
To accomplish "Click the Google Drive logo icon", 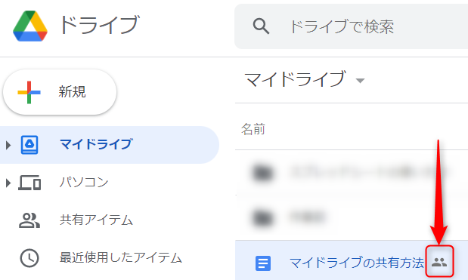I will (30, 26).
